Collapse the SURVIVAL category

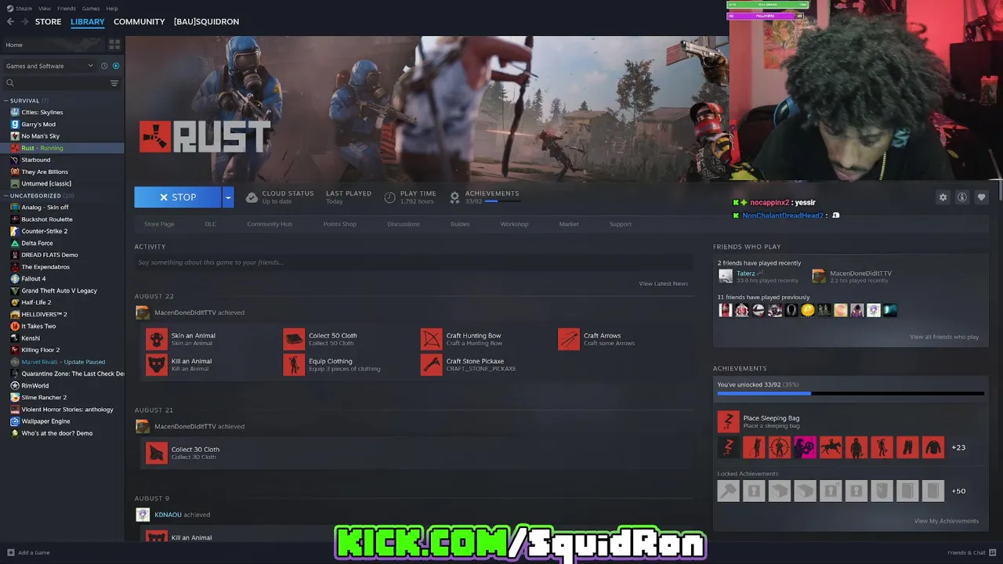(5, 100)
